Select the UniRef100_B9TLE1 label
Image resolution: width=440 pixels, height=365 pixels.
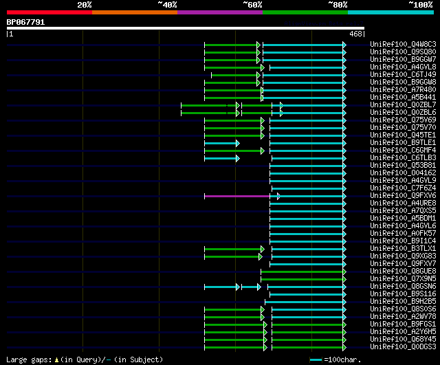point(403,143)
